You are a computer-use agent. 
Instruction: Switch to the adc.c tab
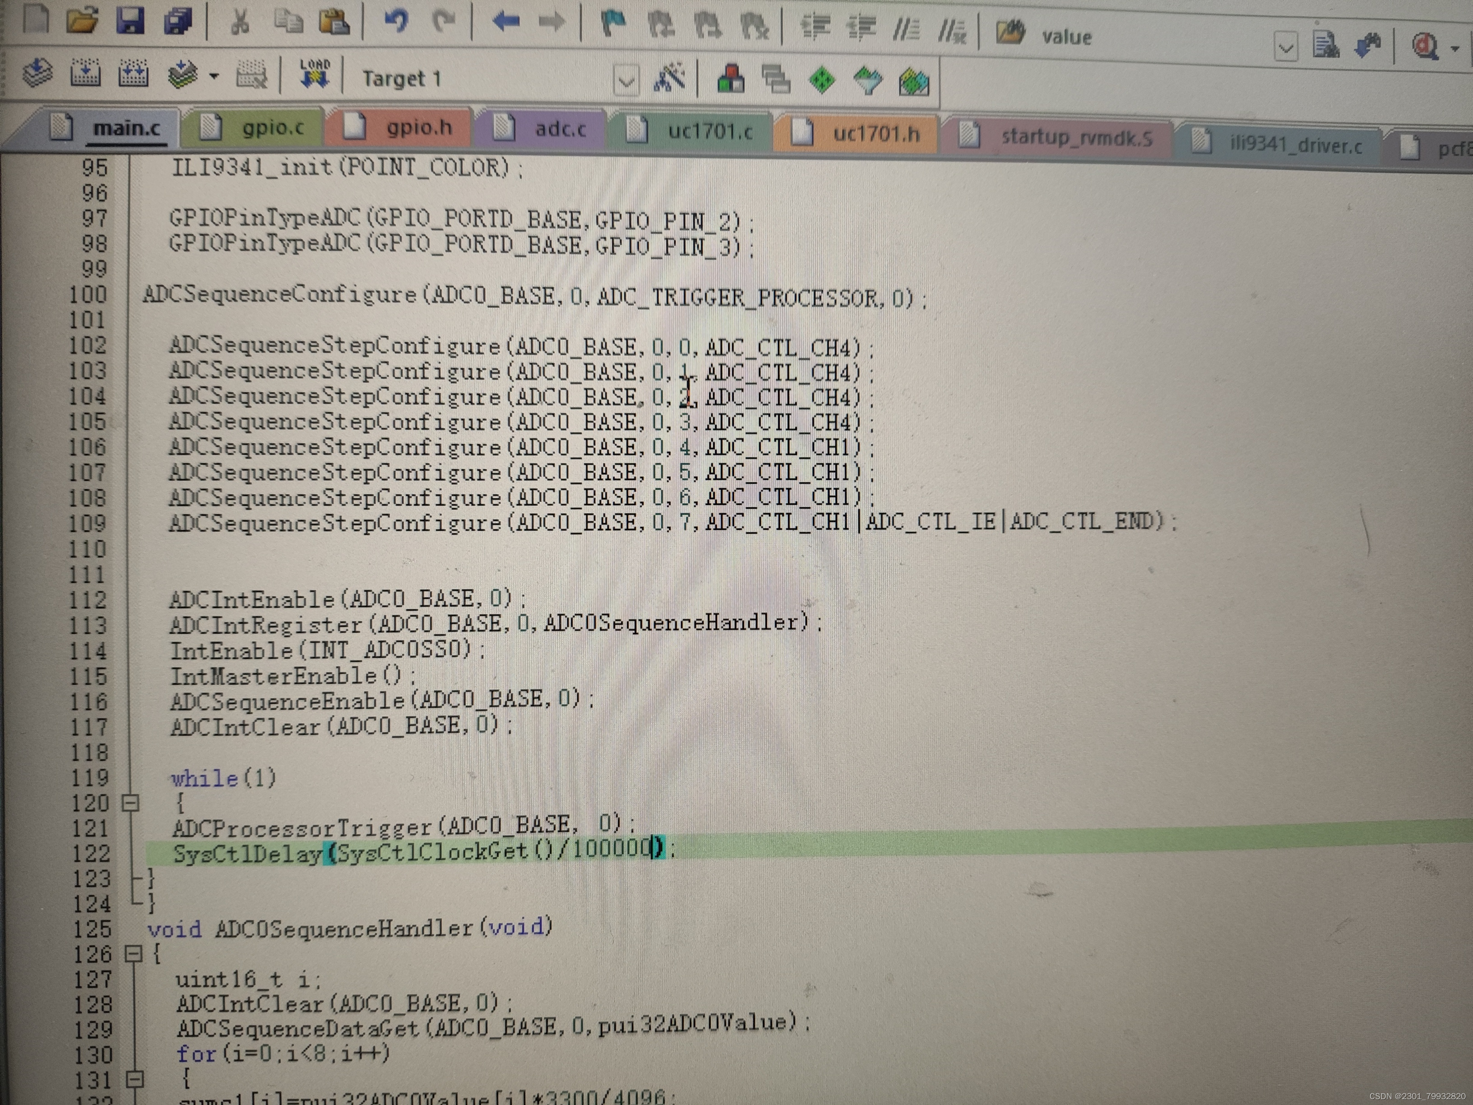click(x=546, y=129)
